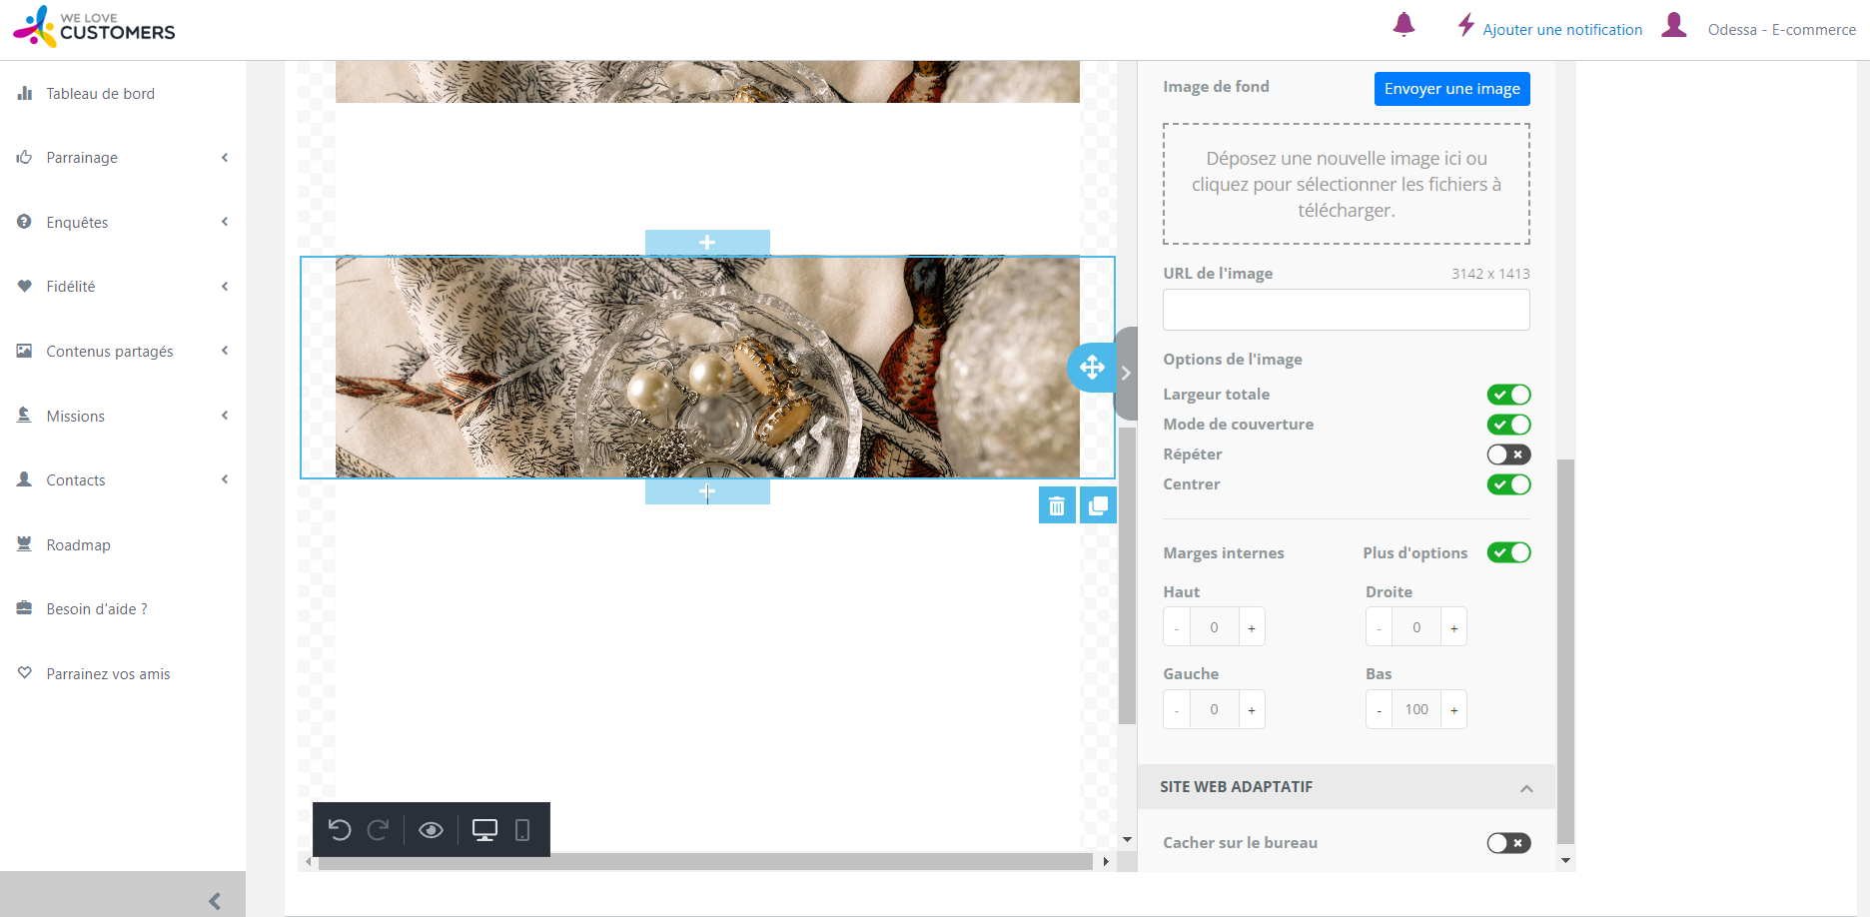1870x917 pixels.
Task: Click the Tableau de bord chart icon
Action: click(25, 93)
